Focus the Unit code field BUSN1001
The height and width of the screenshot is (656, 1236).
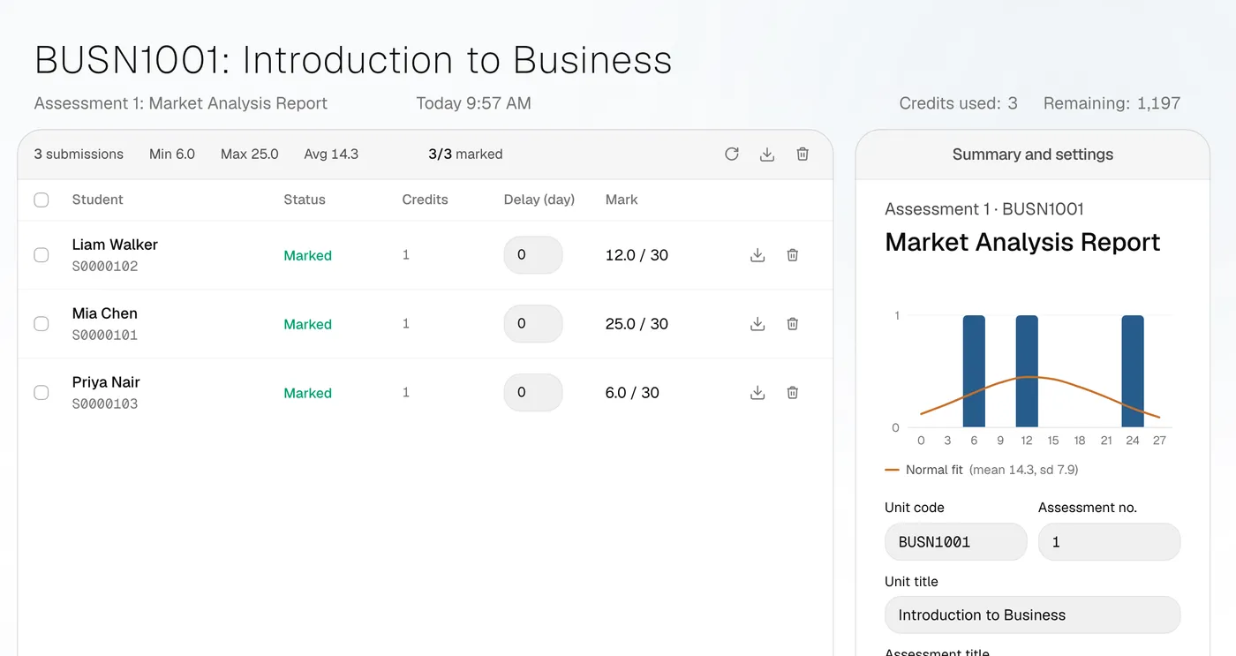click(x=956, y=542)
